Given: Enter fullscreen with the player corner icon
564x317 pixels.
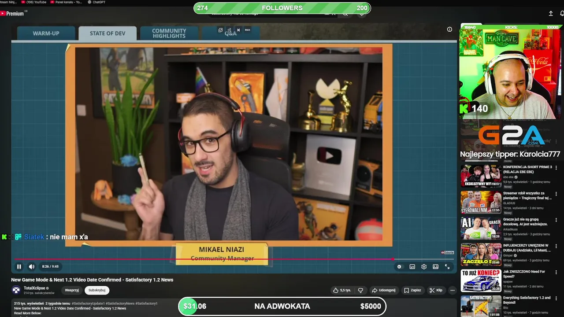Looking at the screenshot, I should pos(447,266).
